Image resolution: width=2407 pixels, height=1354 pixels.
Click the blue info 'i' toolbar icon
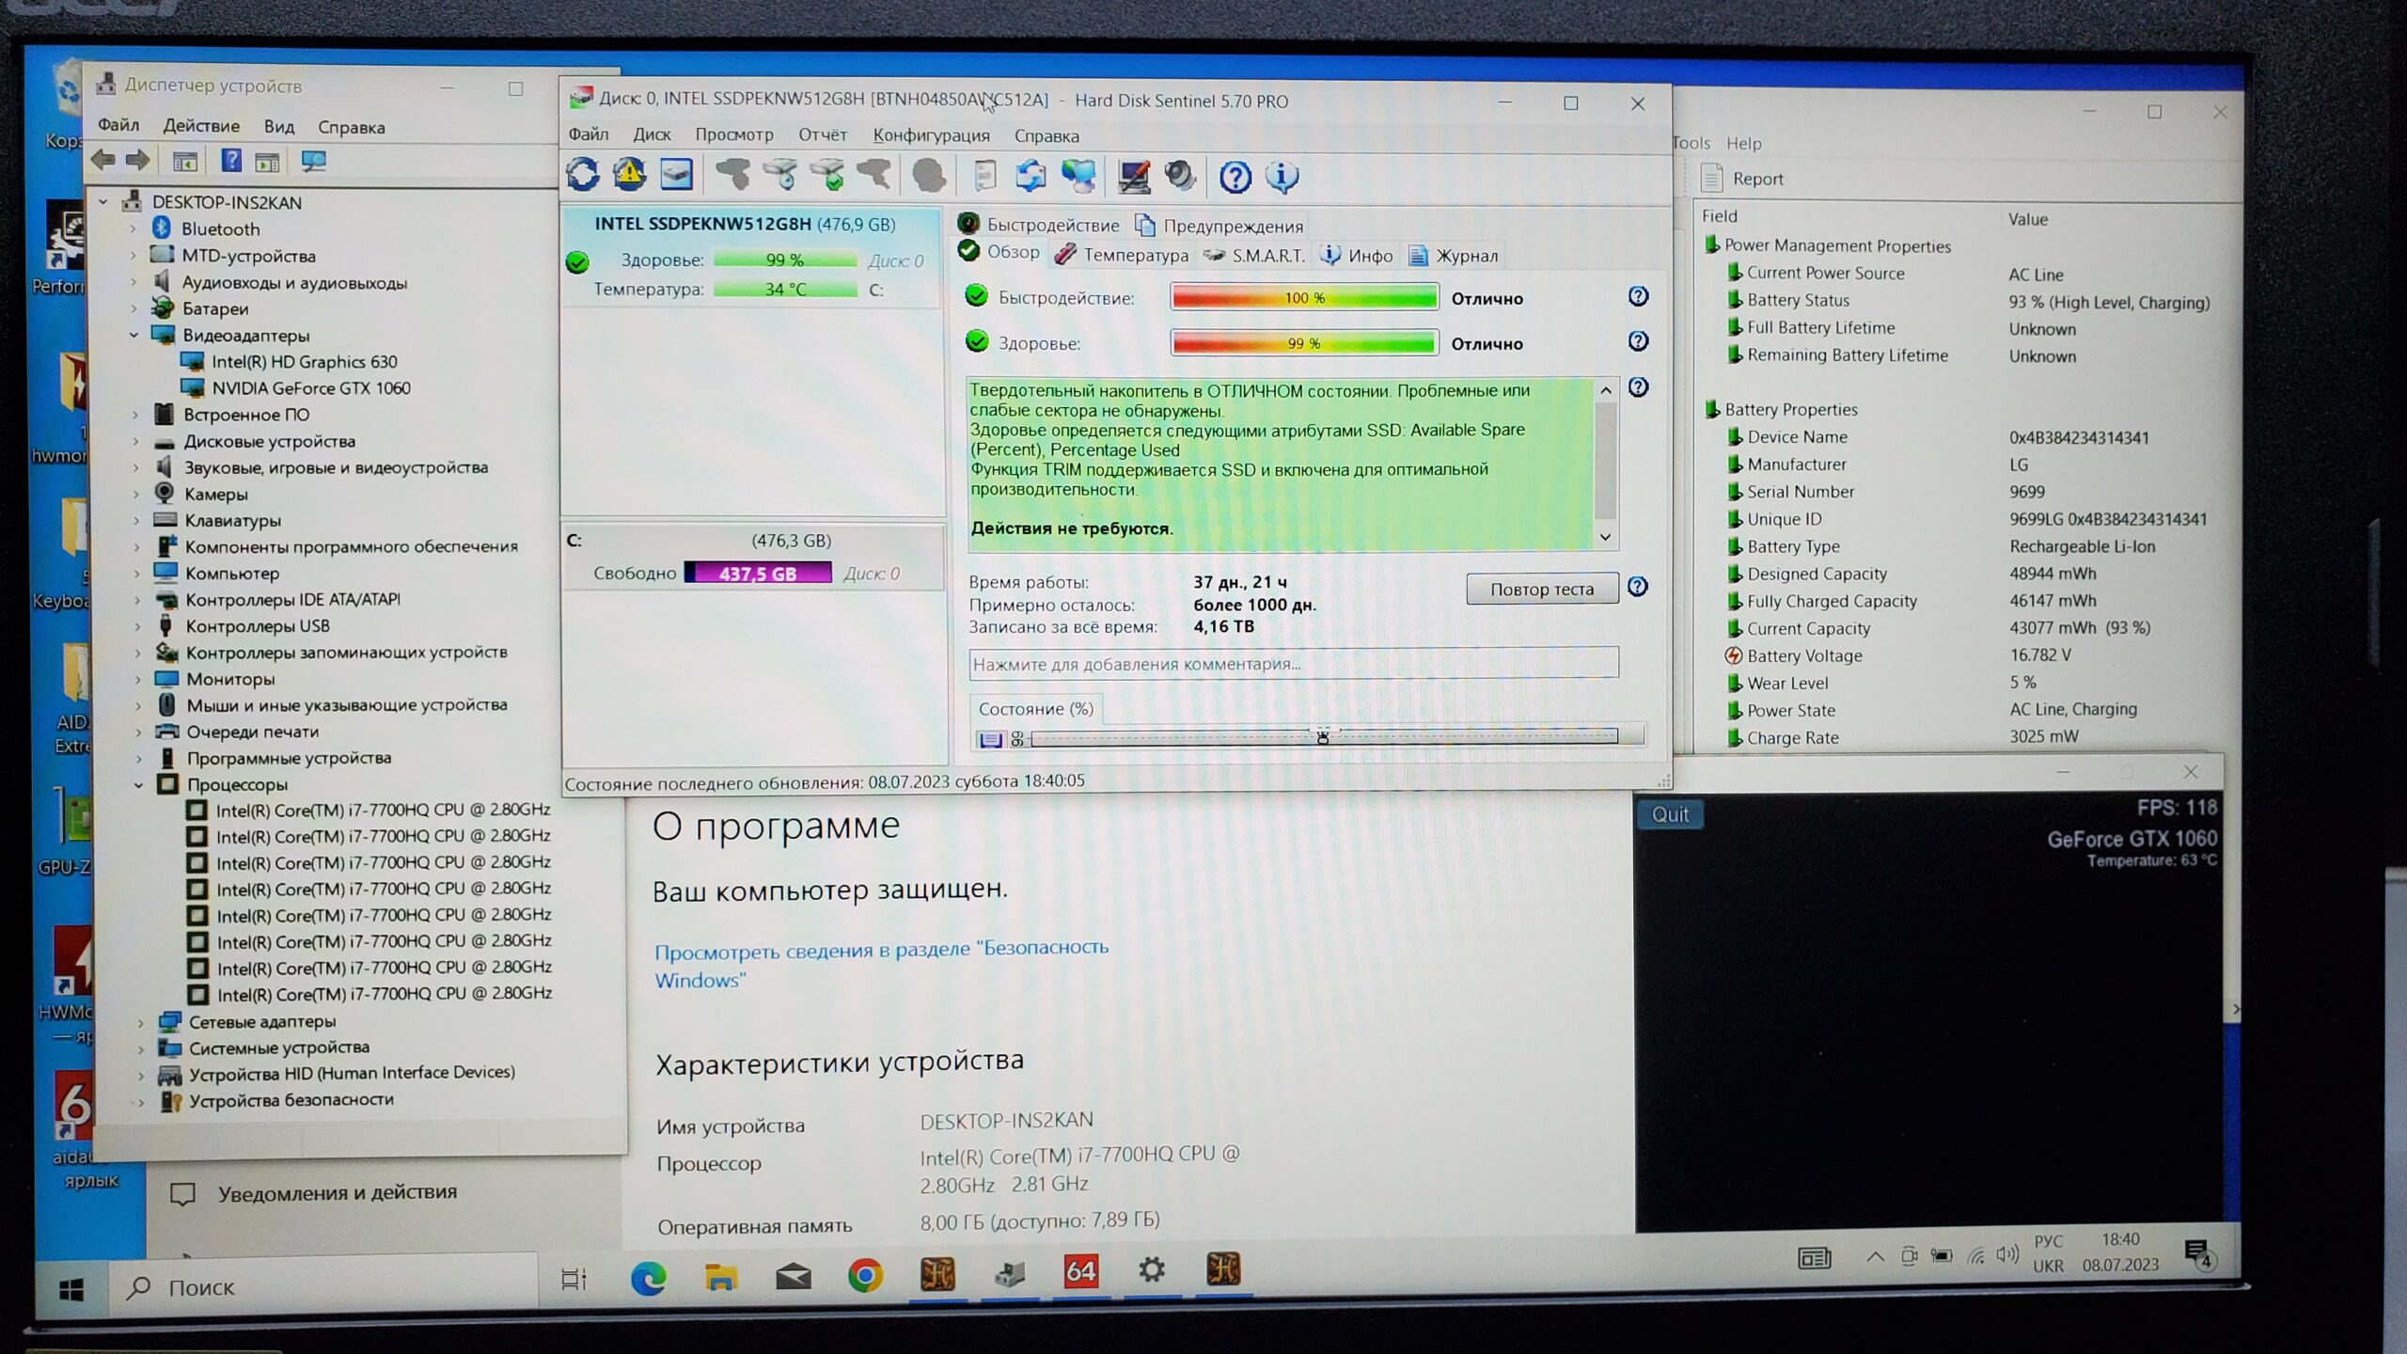point(1282,177)
